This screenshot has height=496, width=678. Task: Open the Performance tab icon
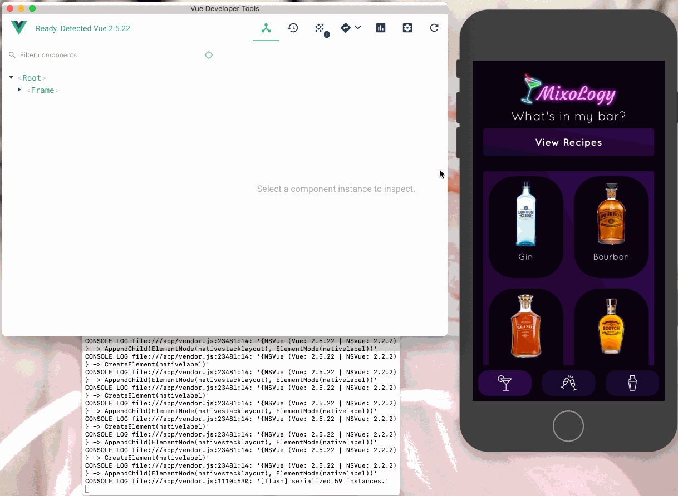tap(381, 28)
